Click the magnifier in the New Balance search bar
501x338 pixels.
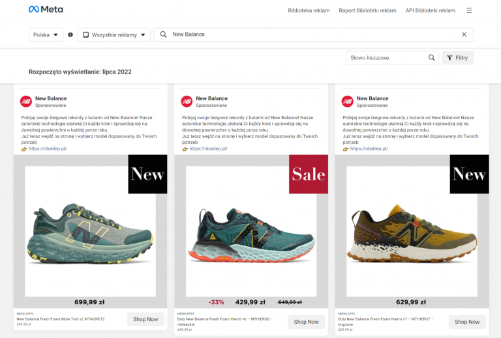click(x=163, y=35)
